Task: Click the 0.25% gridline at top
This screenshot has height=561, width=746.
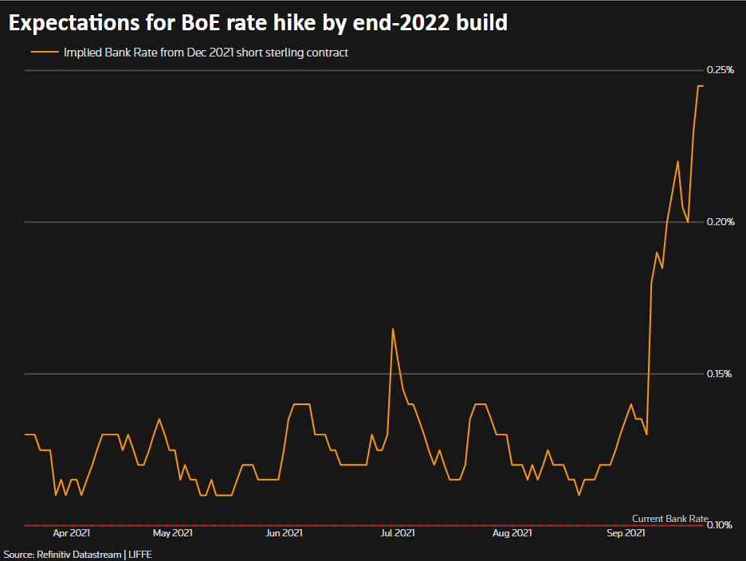Action: 359,70
